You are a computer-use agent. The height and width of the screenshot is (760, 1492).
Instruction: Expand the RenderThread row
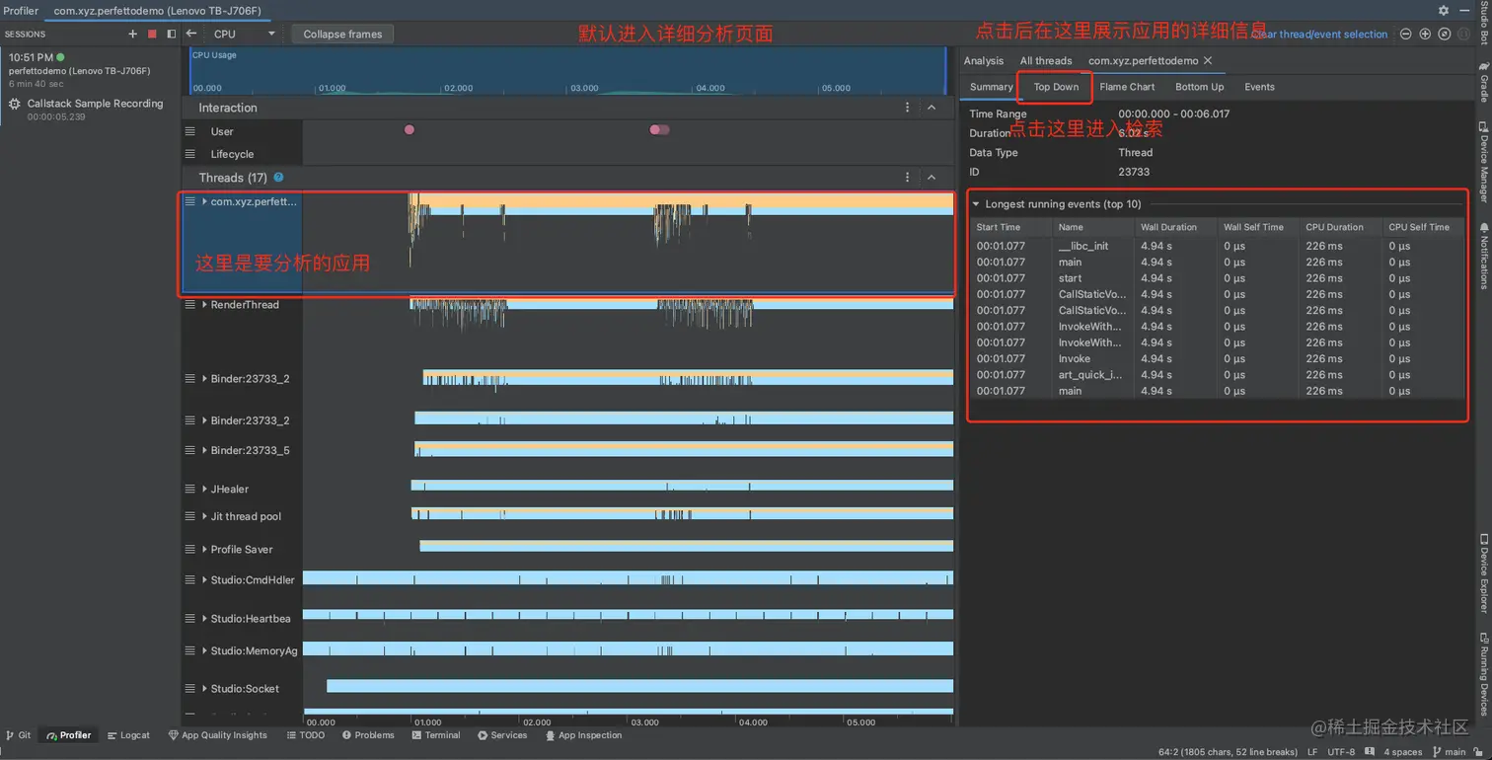click(x=204, y=305)
